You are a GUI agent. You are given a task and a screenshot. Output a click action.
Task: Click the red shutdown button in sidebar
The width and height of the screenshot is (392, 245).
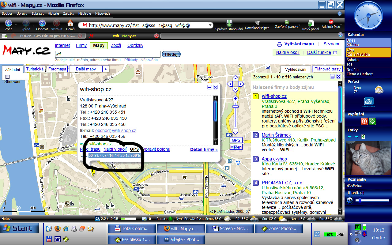click(x=364, y=121)
